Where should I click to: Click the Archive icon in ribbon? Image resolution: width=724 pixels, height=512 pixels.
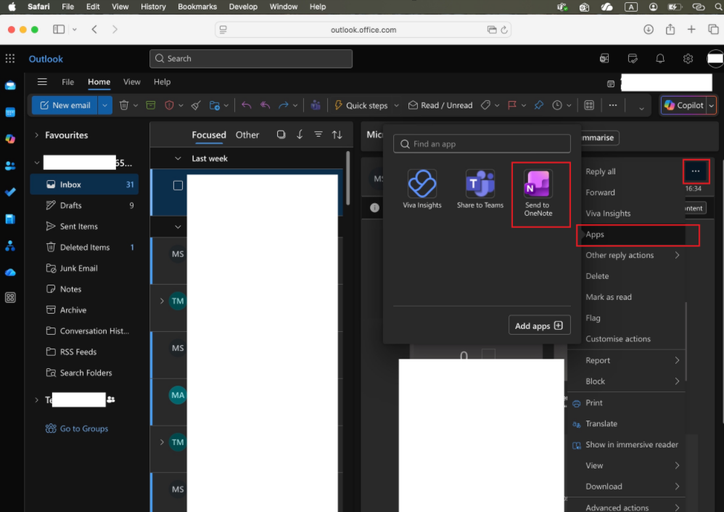150,105
